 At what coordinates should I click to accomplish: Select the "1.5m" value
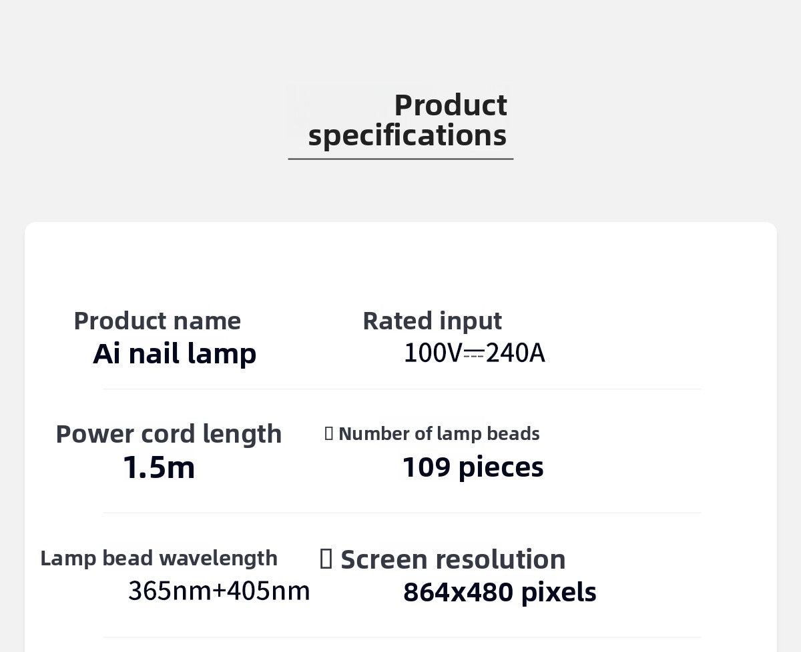click(159, 467)
